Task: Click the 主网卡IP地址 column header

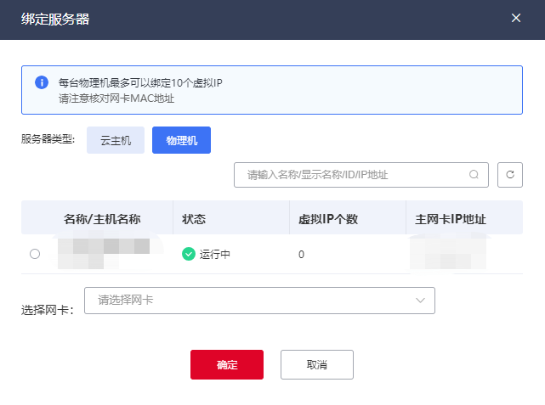Action: (451, 219)
